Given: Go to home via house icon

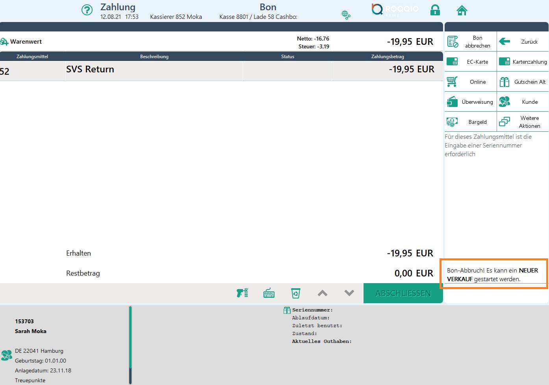Looking at the screenshot, I should pos(462,10).
